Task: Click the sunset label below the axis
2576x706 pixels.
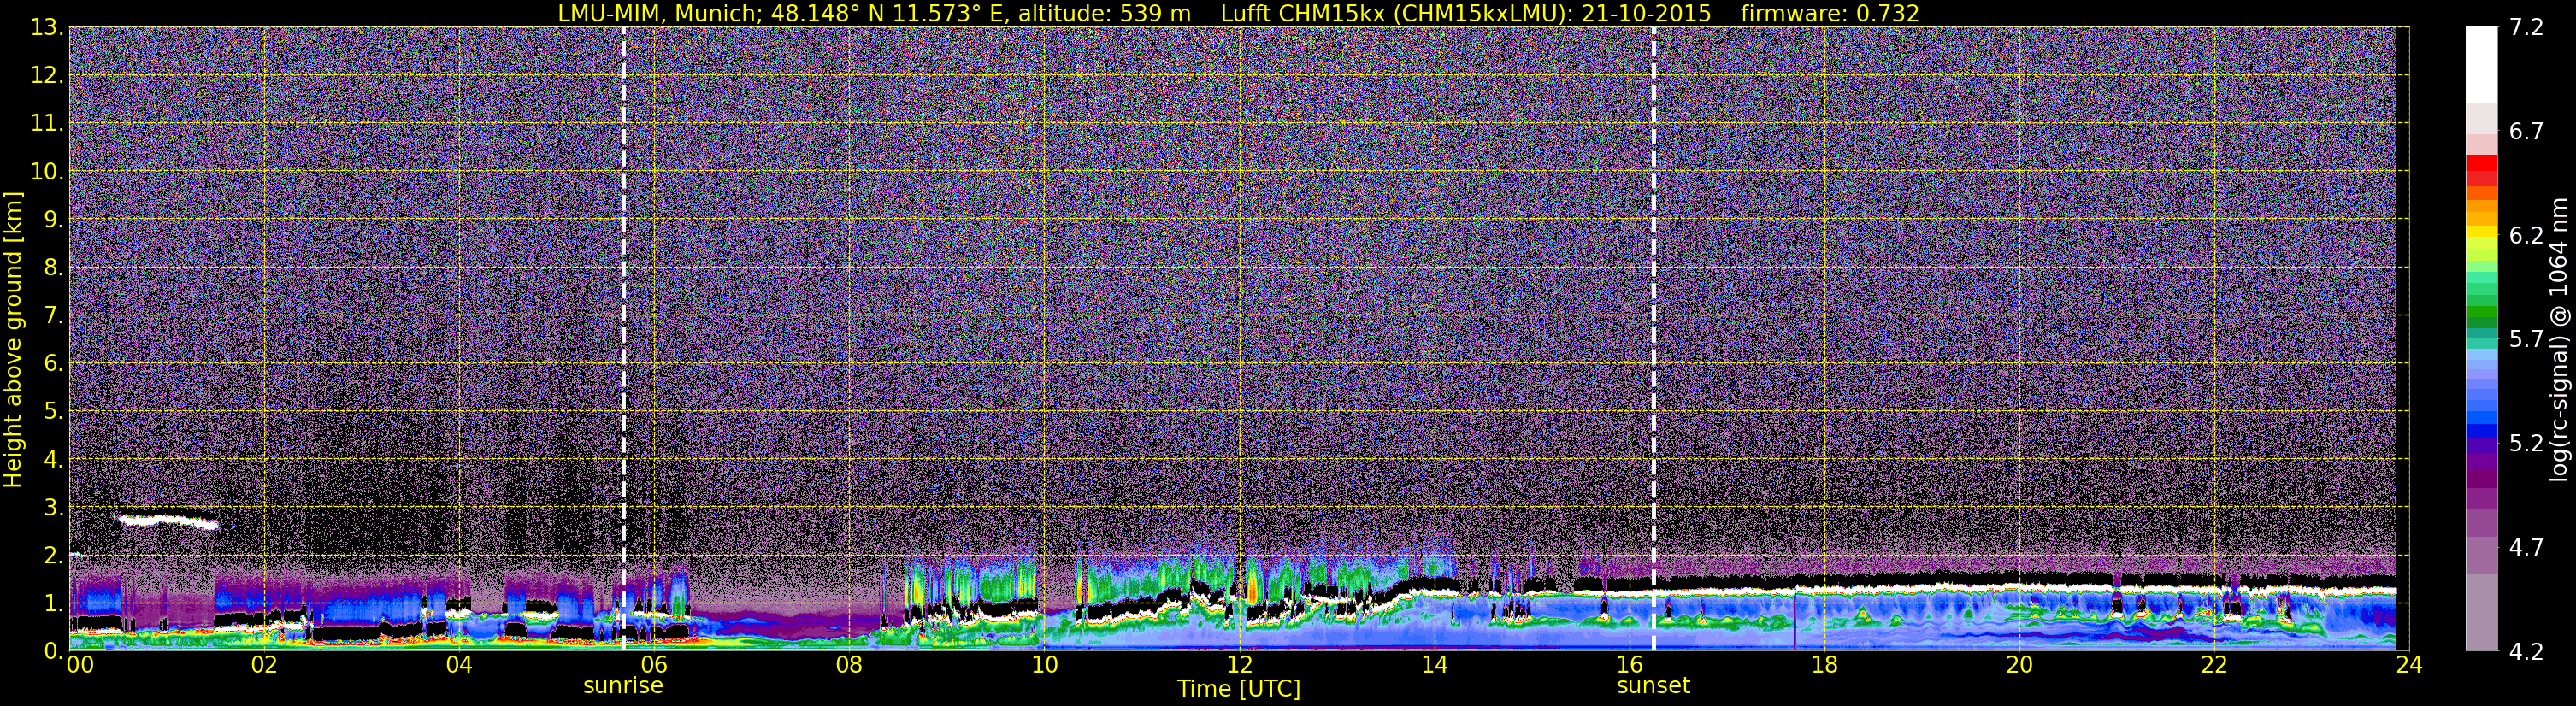Action: click(x=1653, y=686)
